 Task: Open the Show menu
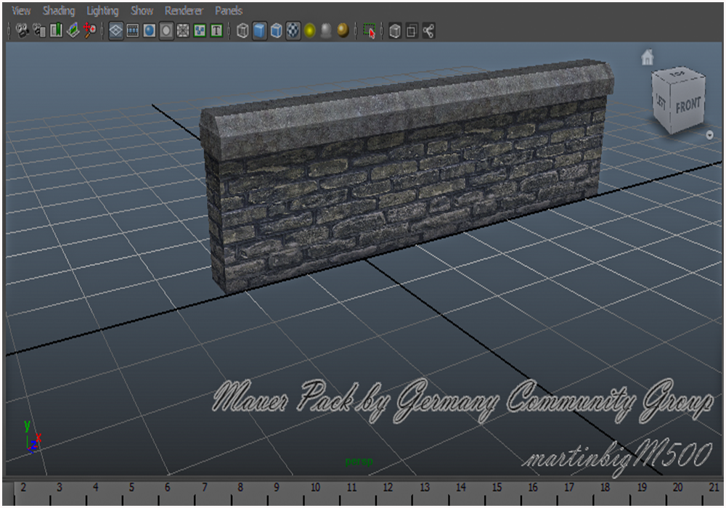(x=142, y=11)
